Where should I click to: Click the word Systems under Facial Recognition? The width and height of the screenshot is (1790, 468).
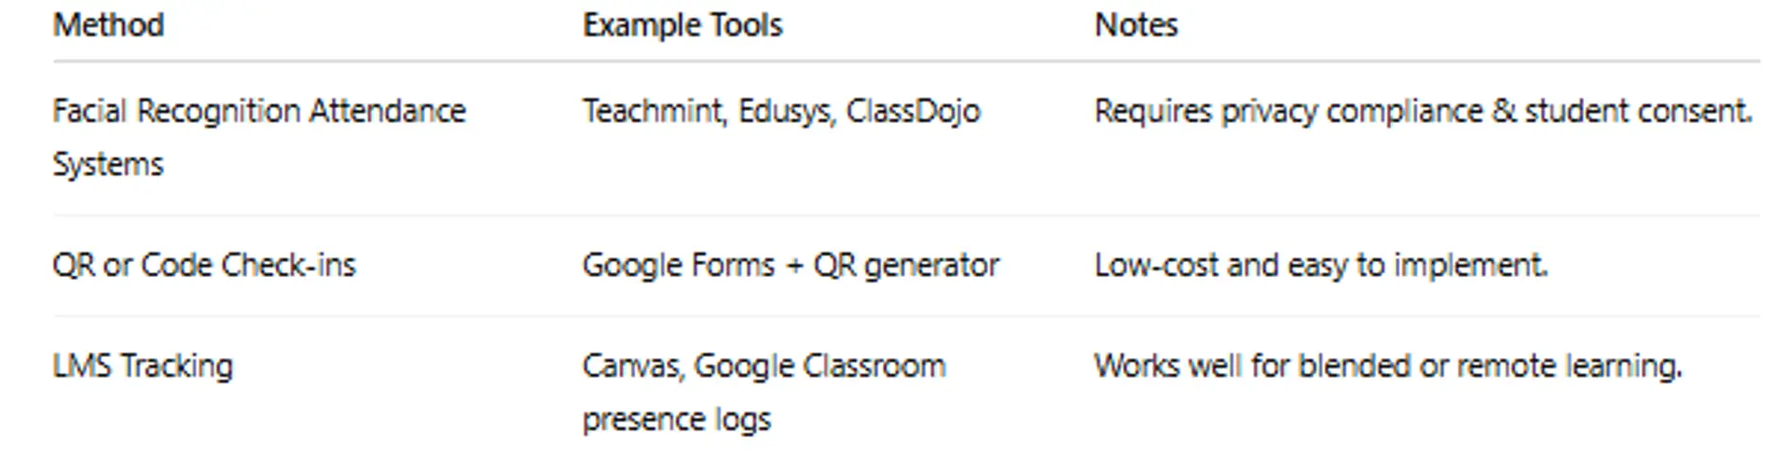click(x=108, y=165)
